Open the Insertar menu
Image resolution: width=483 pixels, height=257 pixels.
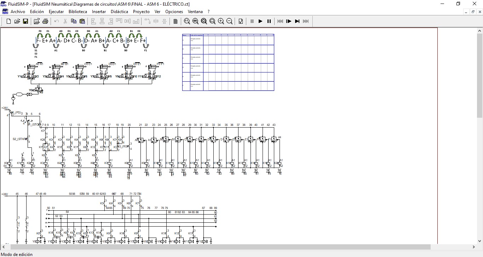click(99, 12)
